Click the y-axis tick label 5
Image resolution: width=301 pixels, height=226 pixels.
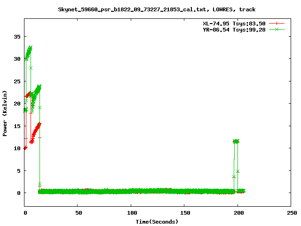[x=19, y=170]
